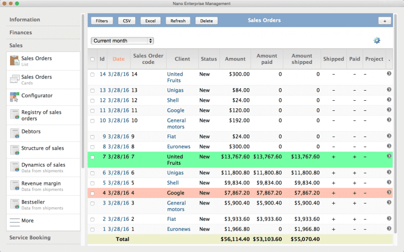Image resolution: width=404 pixels, height=252 pixels.
Task: Open the Bestseller report icon
Action: click(14, 204)
